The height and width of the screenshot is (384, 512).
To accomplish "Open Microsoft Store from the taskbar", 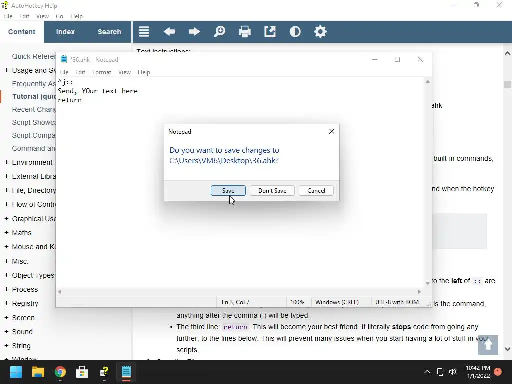I will [x=82, y=372].
